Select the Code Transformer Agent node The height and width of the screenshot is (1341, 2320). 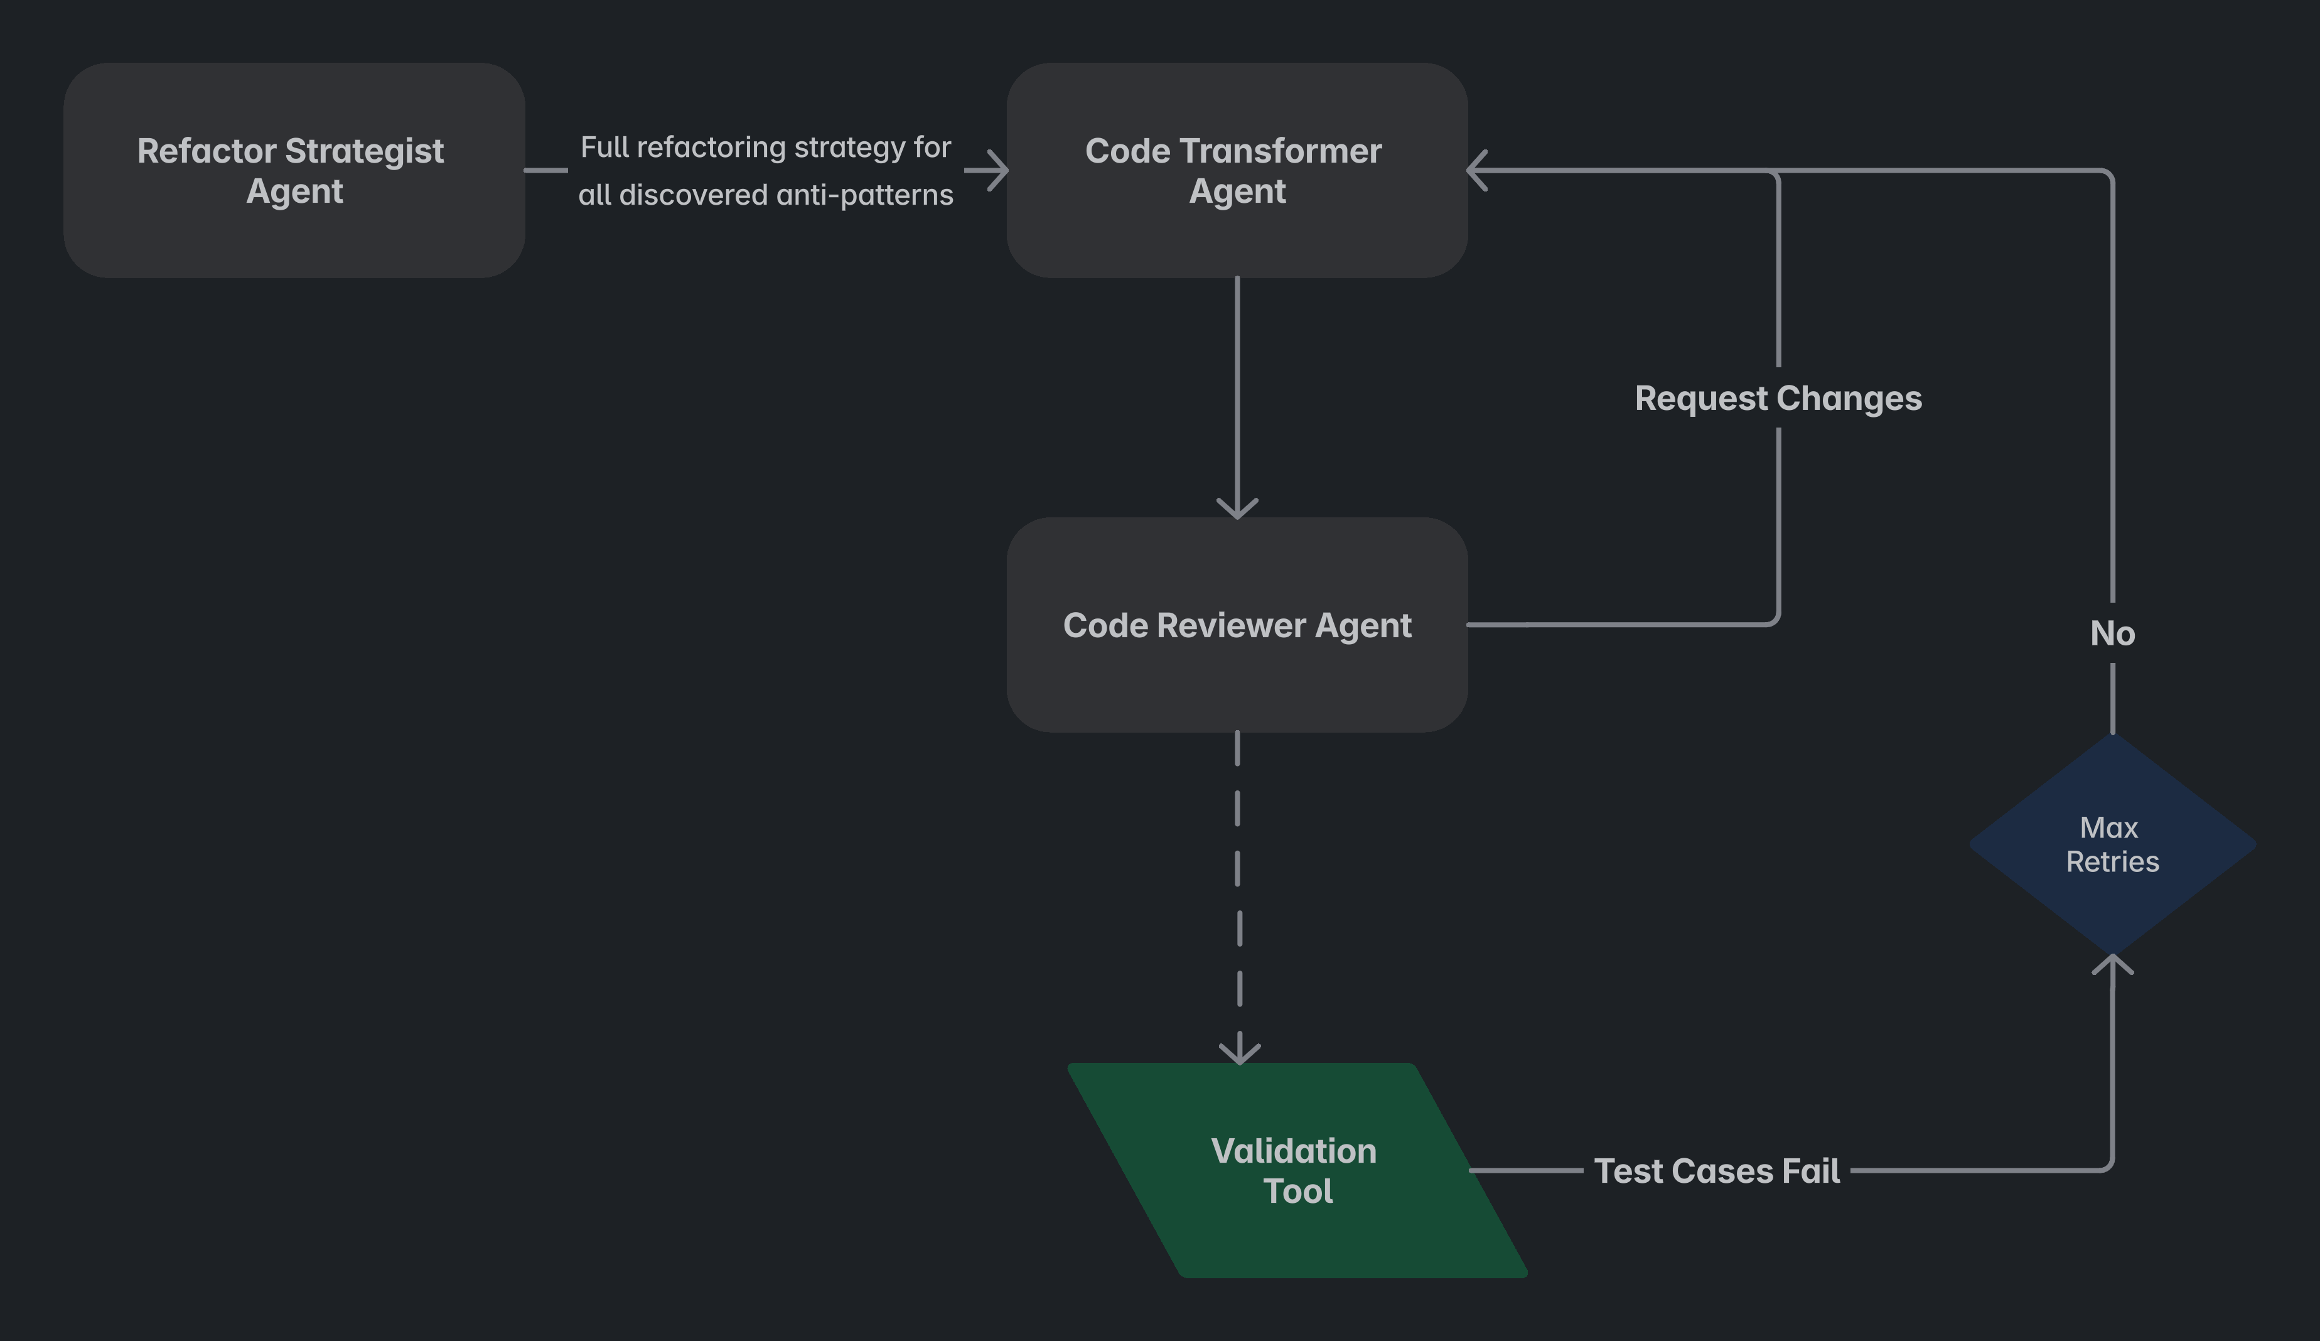[x=1237, y=170]
